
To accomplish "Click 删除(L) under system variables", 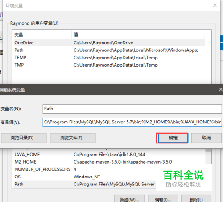I will 196,199.
